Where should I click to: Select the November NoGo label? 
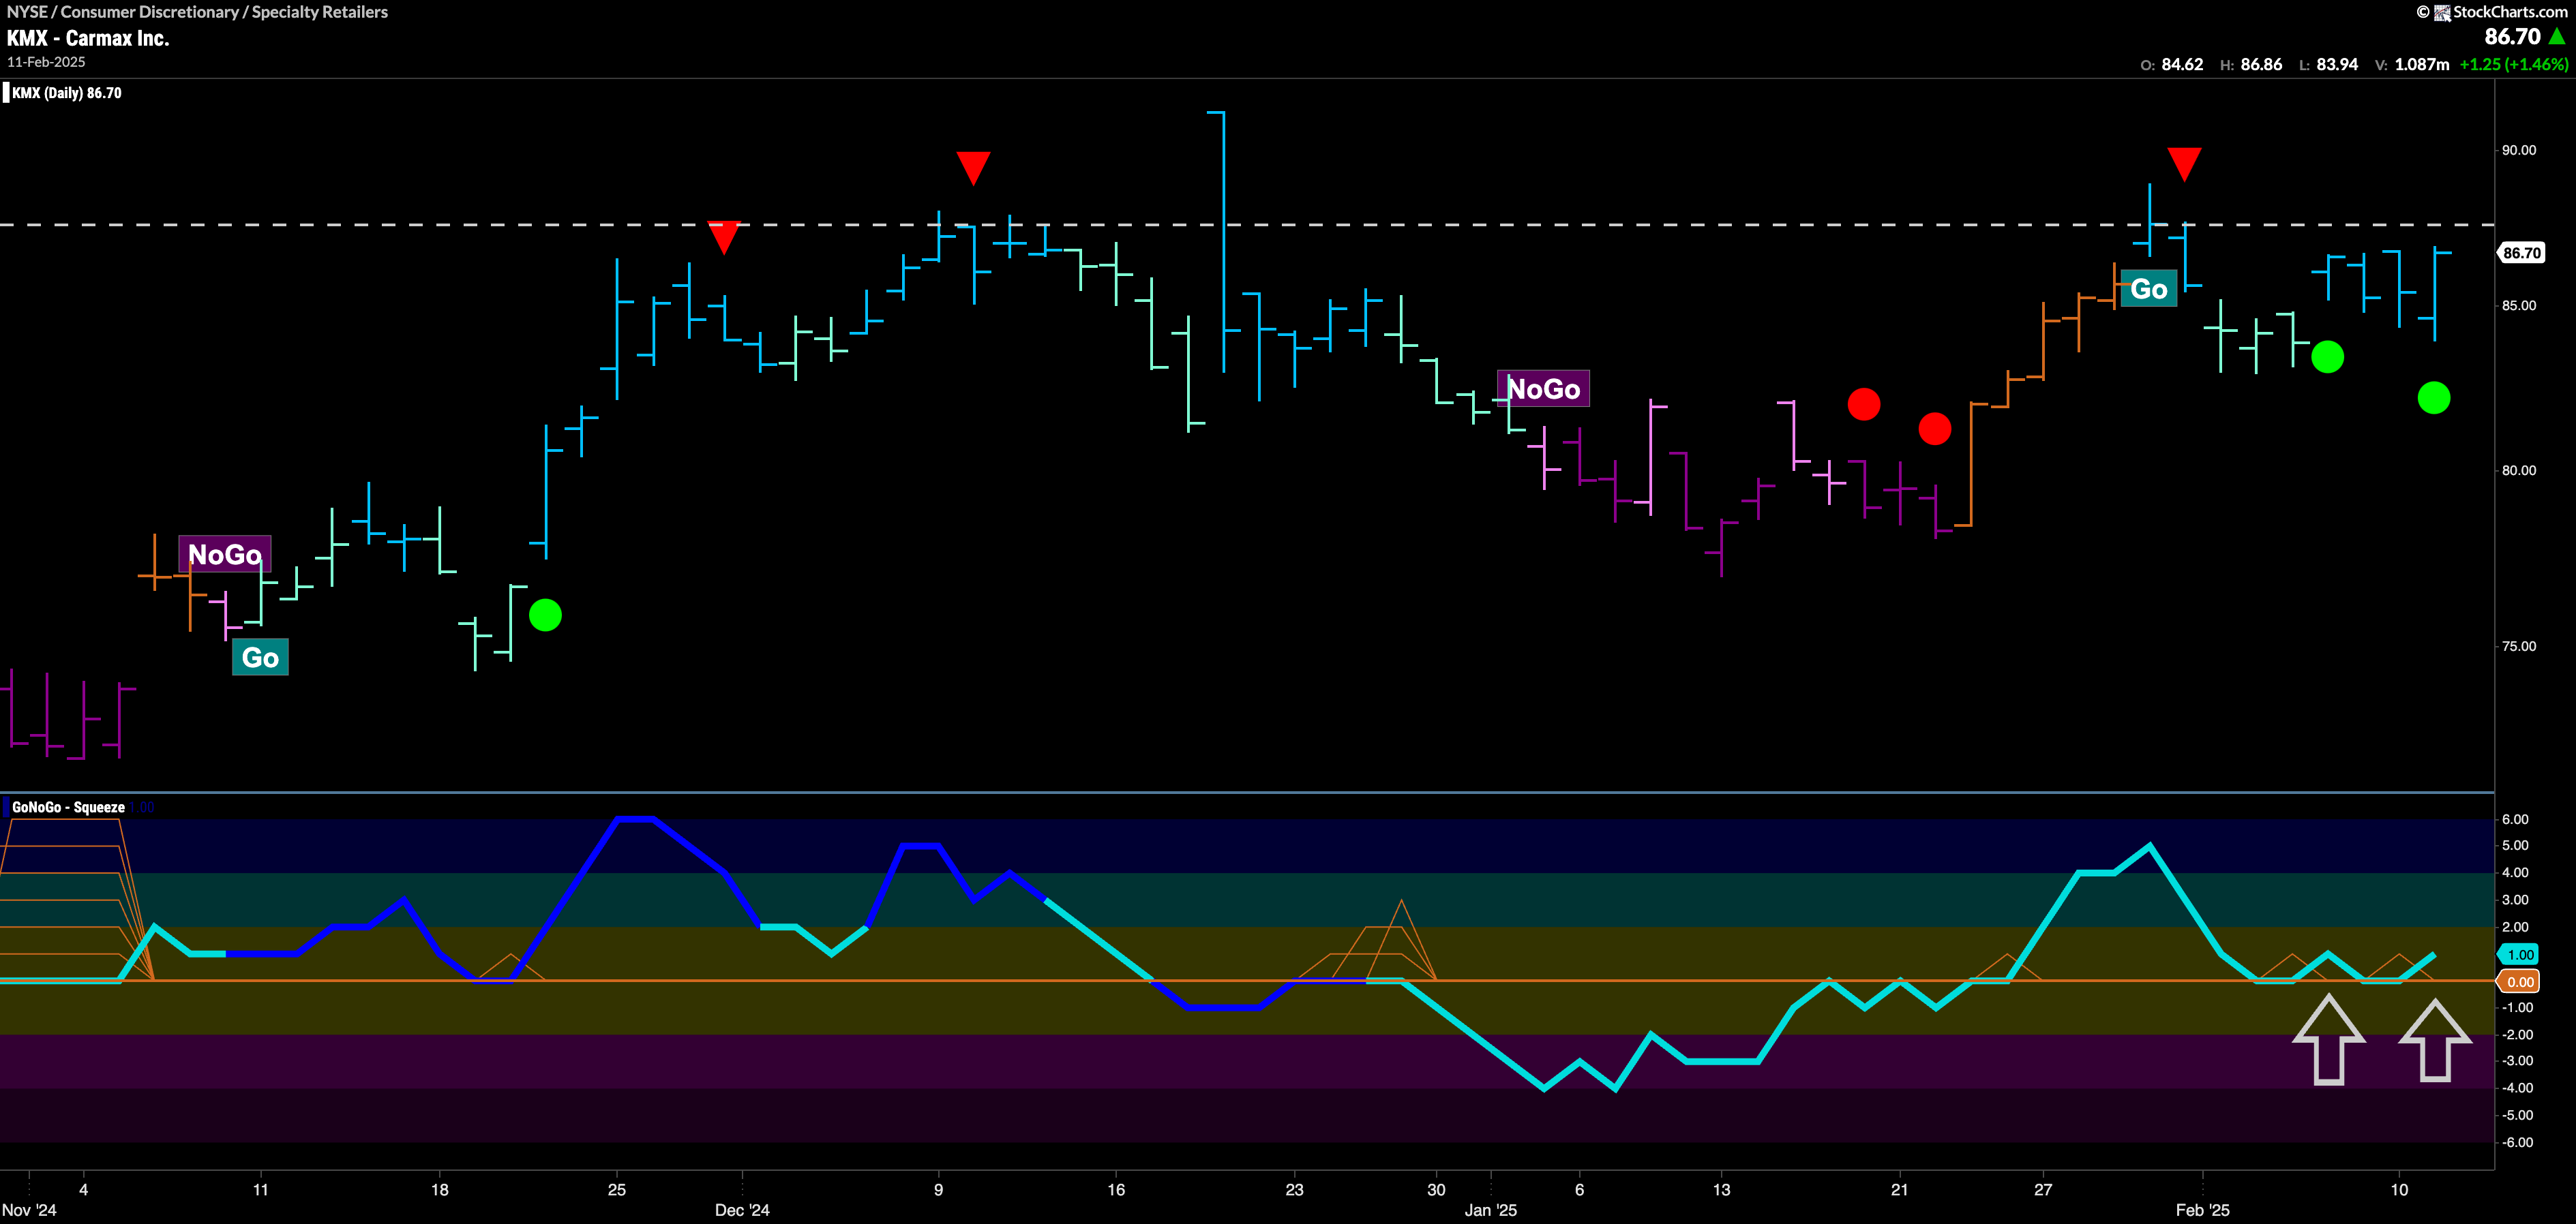click(225, 555)
